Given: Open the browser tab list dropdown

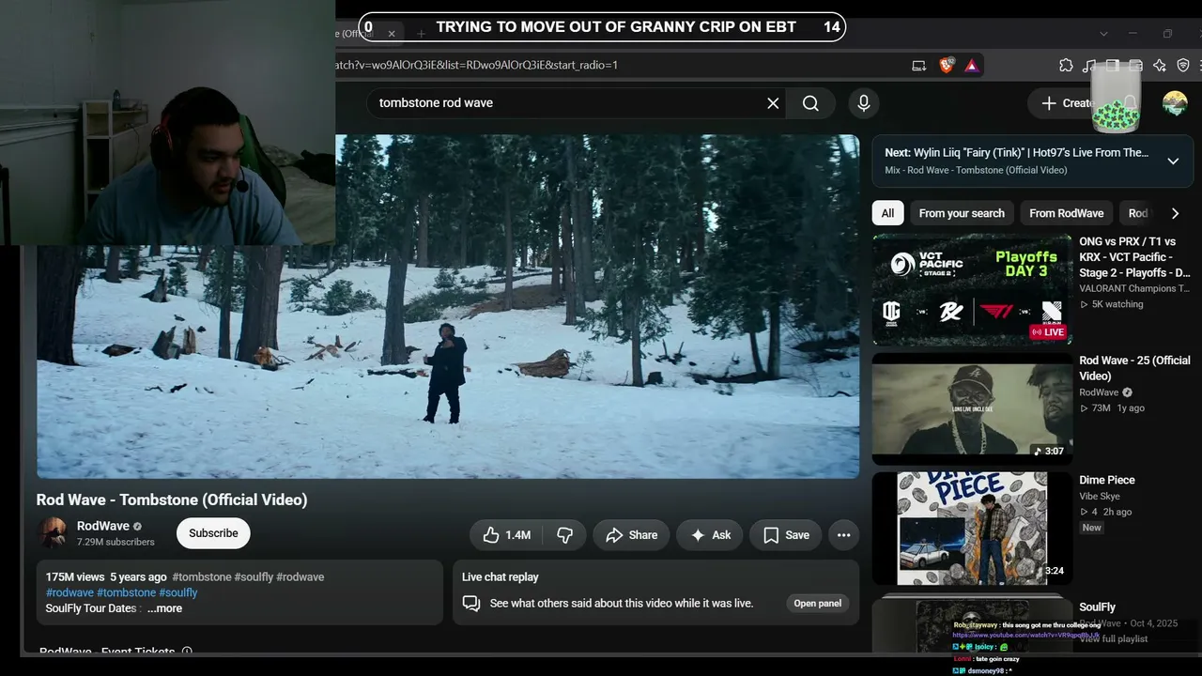Looking at the screenshot, I should coord(1103,34).
